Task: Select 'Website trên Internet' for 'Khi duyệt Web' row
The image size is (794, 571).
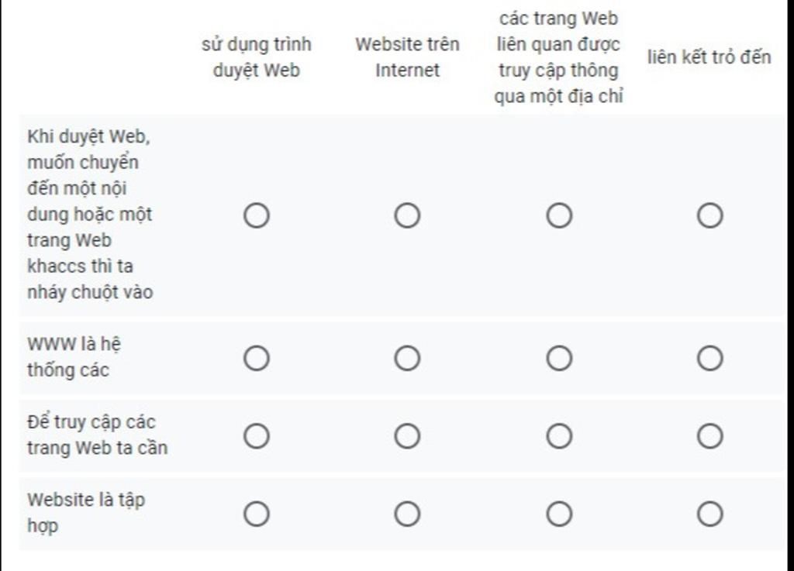Action: 407,215
